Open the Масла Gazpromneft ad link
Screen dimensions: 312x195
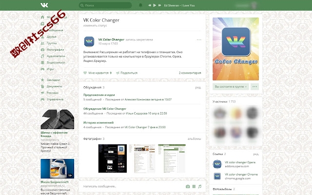click(55, 182)
